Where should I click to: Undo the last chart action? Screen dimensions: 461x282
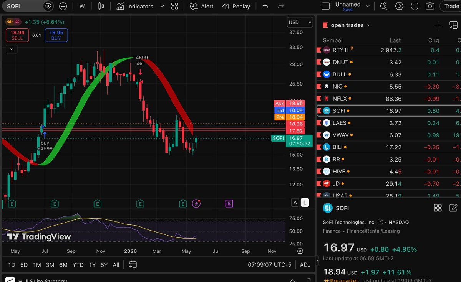click(x=265, y=6)
